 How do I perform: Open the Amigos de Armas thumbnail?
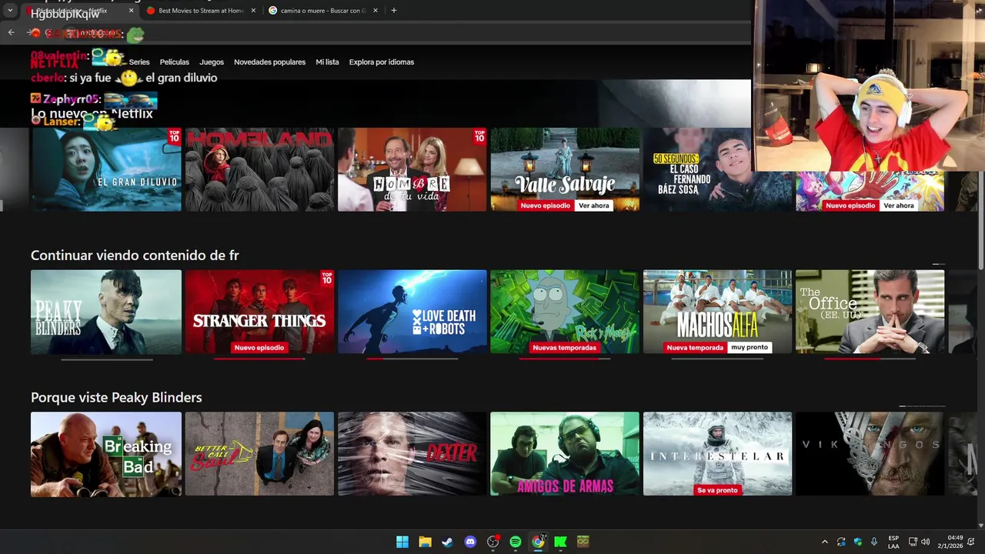click(x=565, y=454)
